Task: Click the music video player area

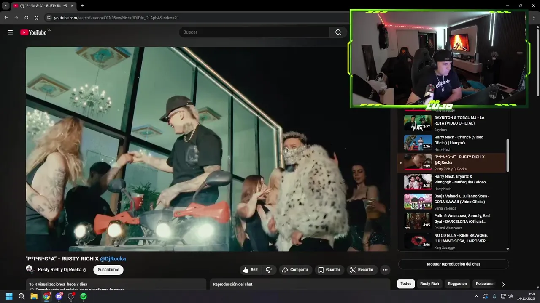Action: point(208,149)
